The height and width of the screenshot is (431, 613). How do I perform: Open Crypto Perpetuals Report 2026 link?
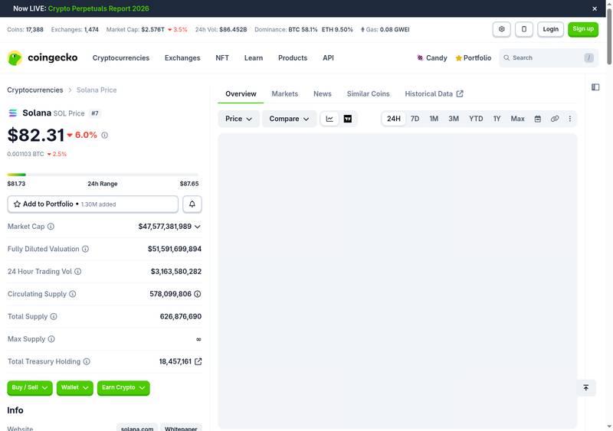pos(99,8)
